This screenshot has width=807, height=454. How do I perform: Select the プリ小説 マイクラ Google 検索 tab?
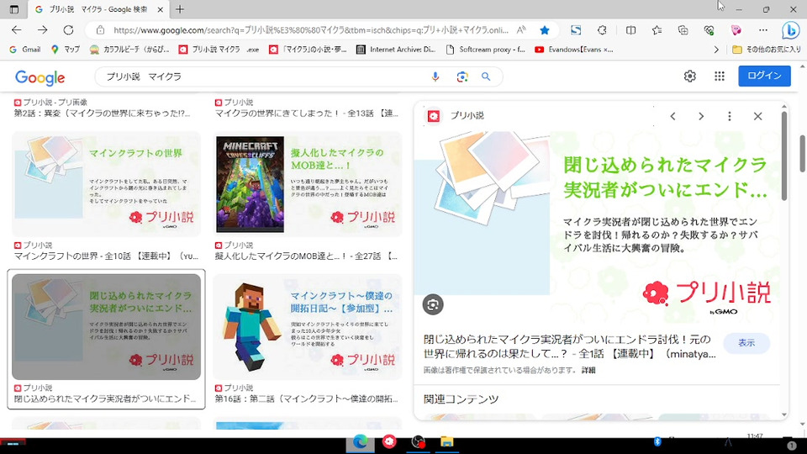click(98, 9)
